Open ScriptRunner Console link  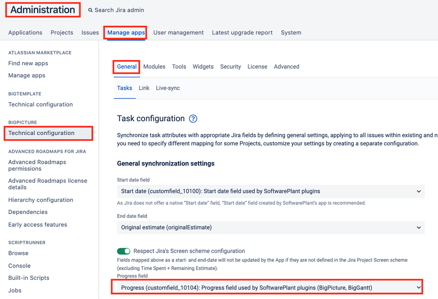(x=20, y=266)
